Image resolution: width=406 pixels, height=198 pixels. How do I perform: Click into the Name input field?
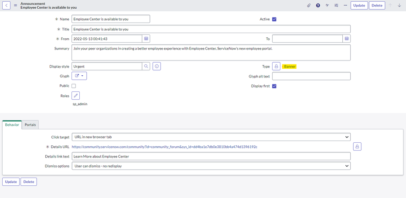(111, 19)
